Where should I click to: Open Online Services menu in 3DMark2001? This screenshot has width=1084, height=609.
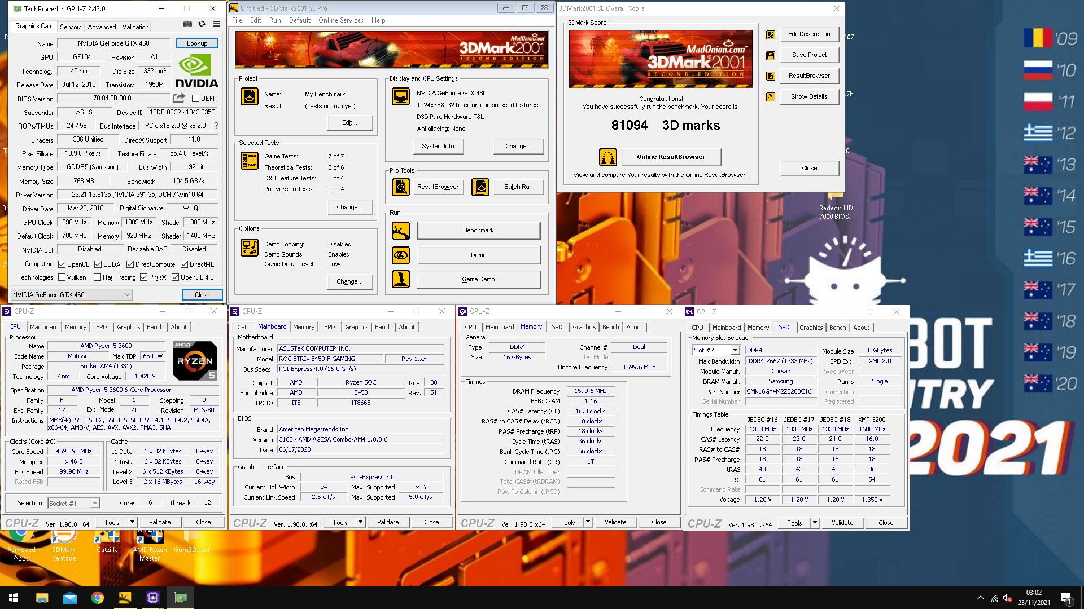340,20
